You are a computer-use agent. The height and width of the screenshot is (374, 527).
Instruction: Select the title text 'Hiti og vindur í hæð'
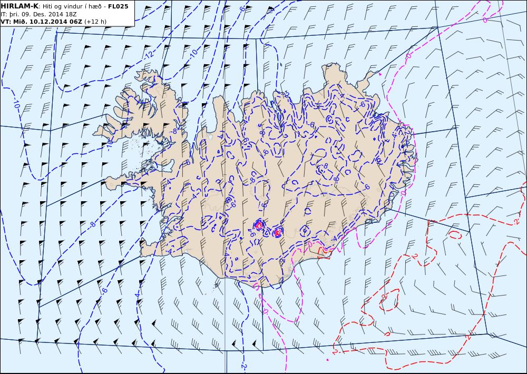tap(73, 6)
